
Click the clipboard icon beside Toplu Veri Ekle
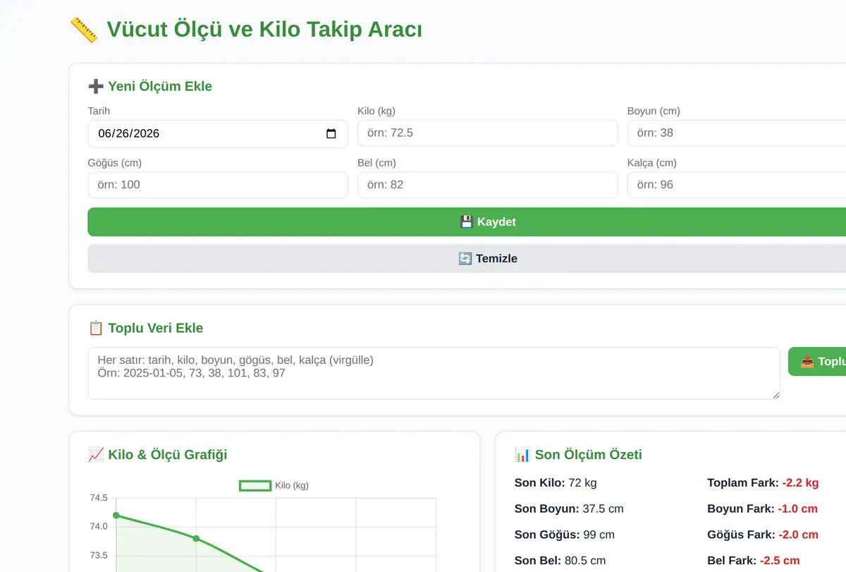point(95,328)
